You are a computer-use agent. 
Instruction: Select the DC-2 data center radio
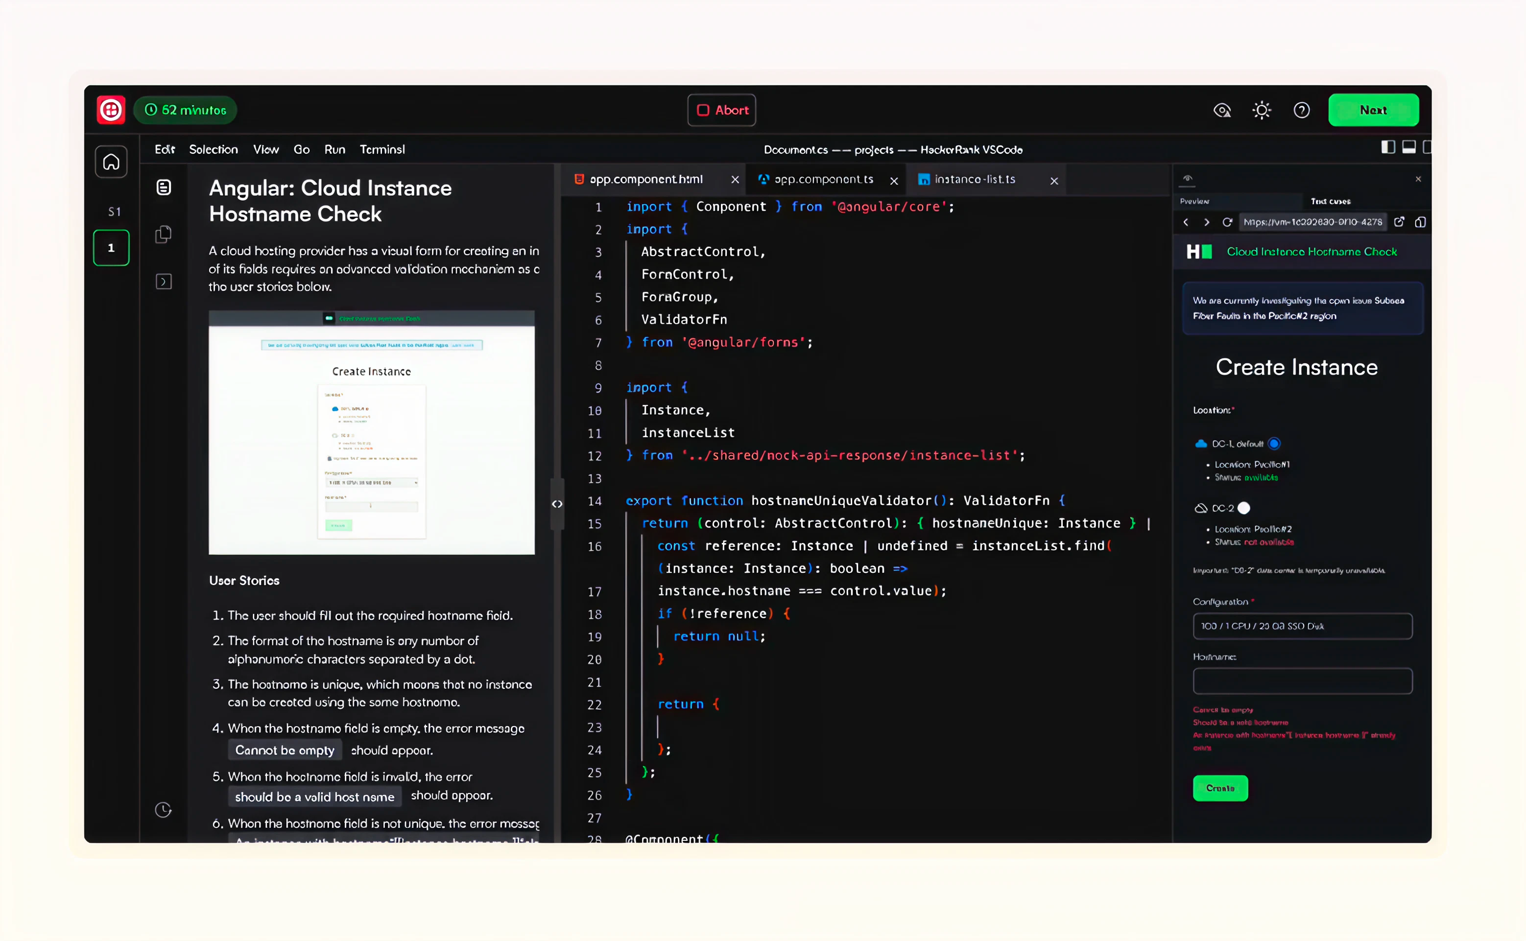[1244, 508]
